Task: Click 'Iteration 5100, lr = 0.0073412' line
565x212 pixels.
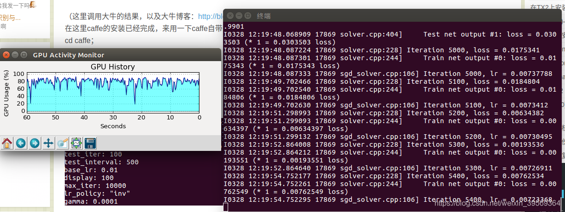Action: [386, 105]
